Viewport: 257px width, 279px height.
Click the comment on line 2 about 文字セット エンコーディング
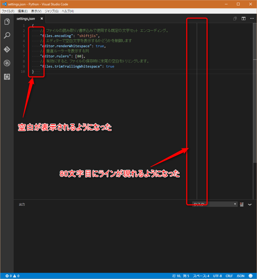[x=104, y=31]
